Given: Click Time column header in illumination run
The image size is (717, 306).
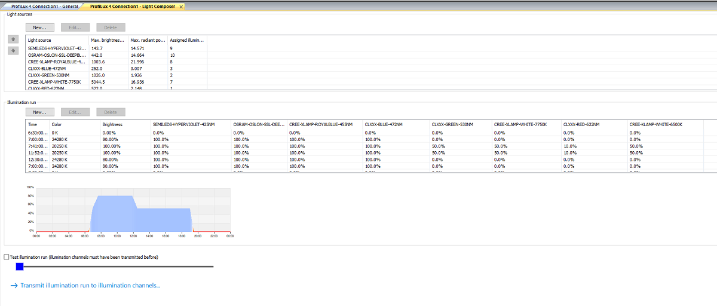Looking at the screenshot, I should click(x=38, y=124).
